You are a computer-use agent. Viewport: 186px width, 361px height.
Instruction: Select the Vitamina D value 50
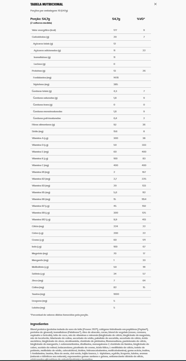[115, 145]
